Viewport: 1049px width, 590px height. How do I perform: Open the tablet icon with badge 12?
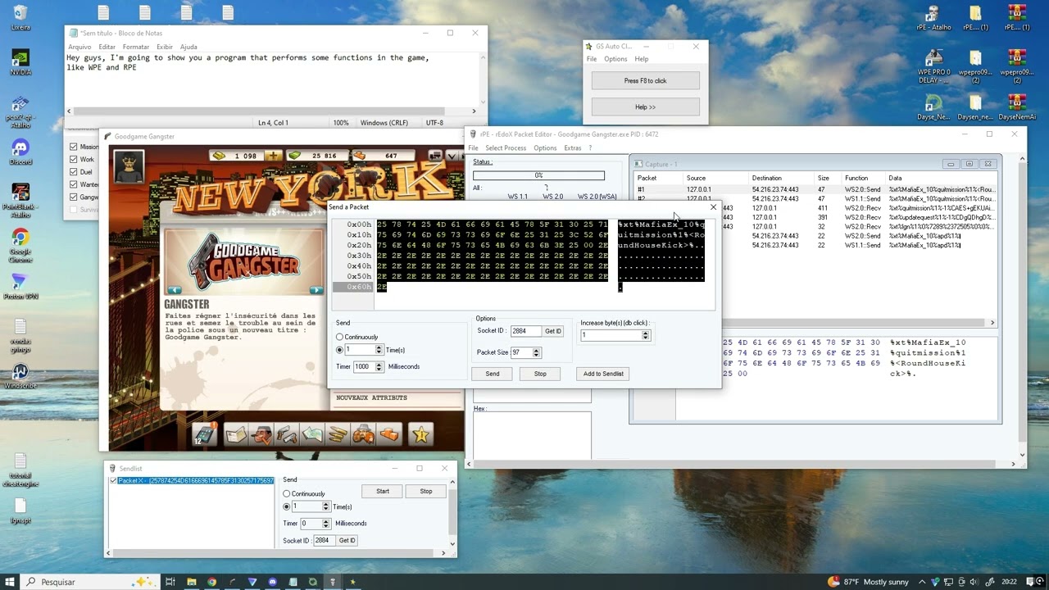coord(204,434)
